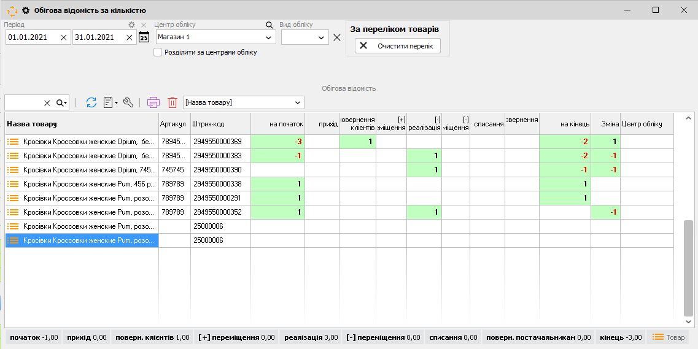The width and height of the screenshot is (698, 349).
Task: Click the toolbar search input field
Action: tap(23, 102)
